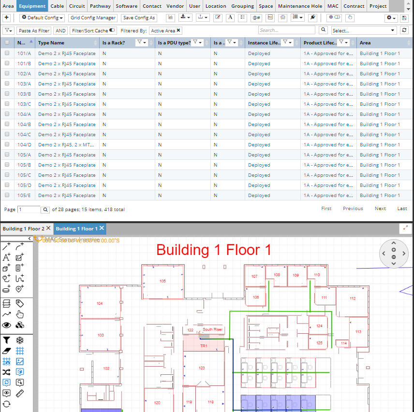Select the add image tool
The width and height of the screenshot is (414, 412).
[19, 257]
